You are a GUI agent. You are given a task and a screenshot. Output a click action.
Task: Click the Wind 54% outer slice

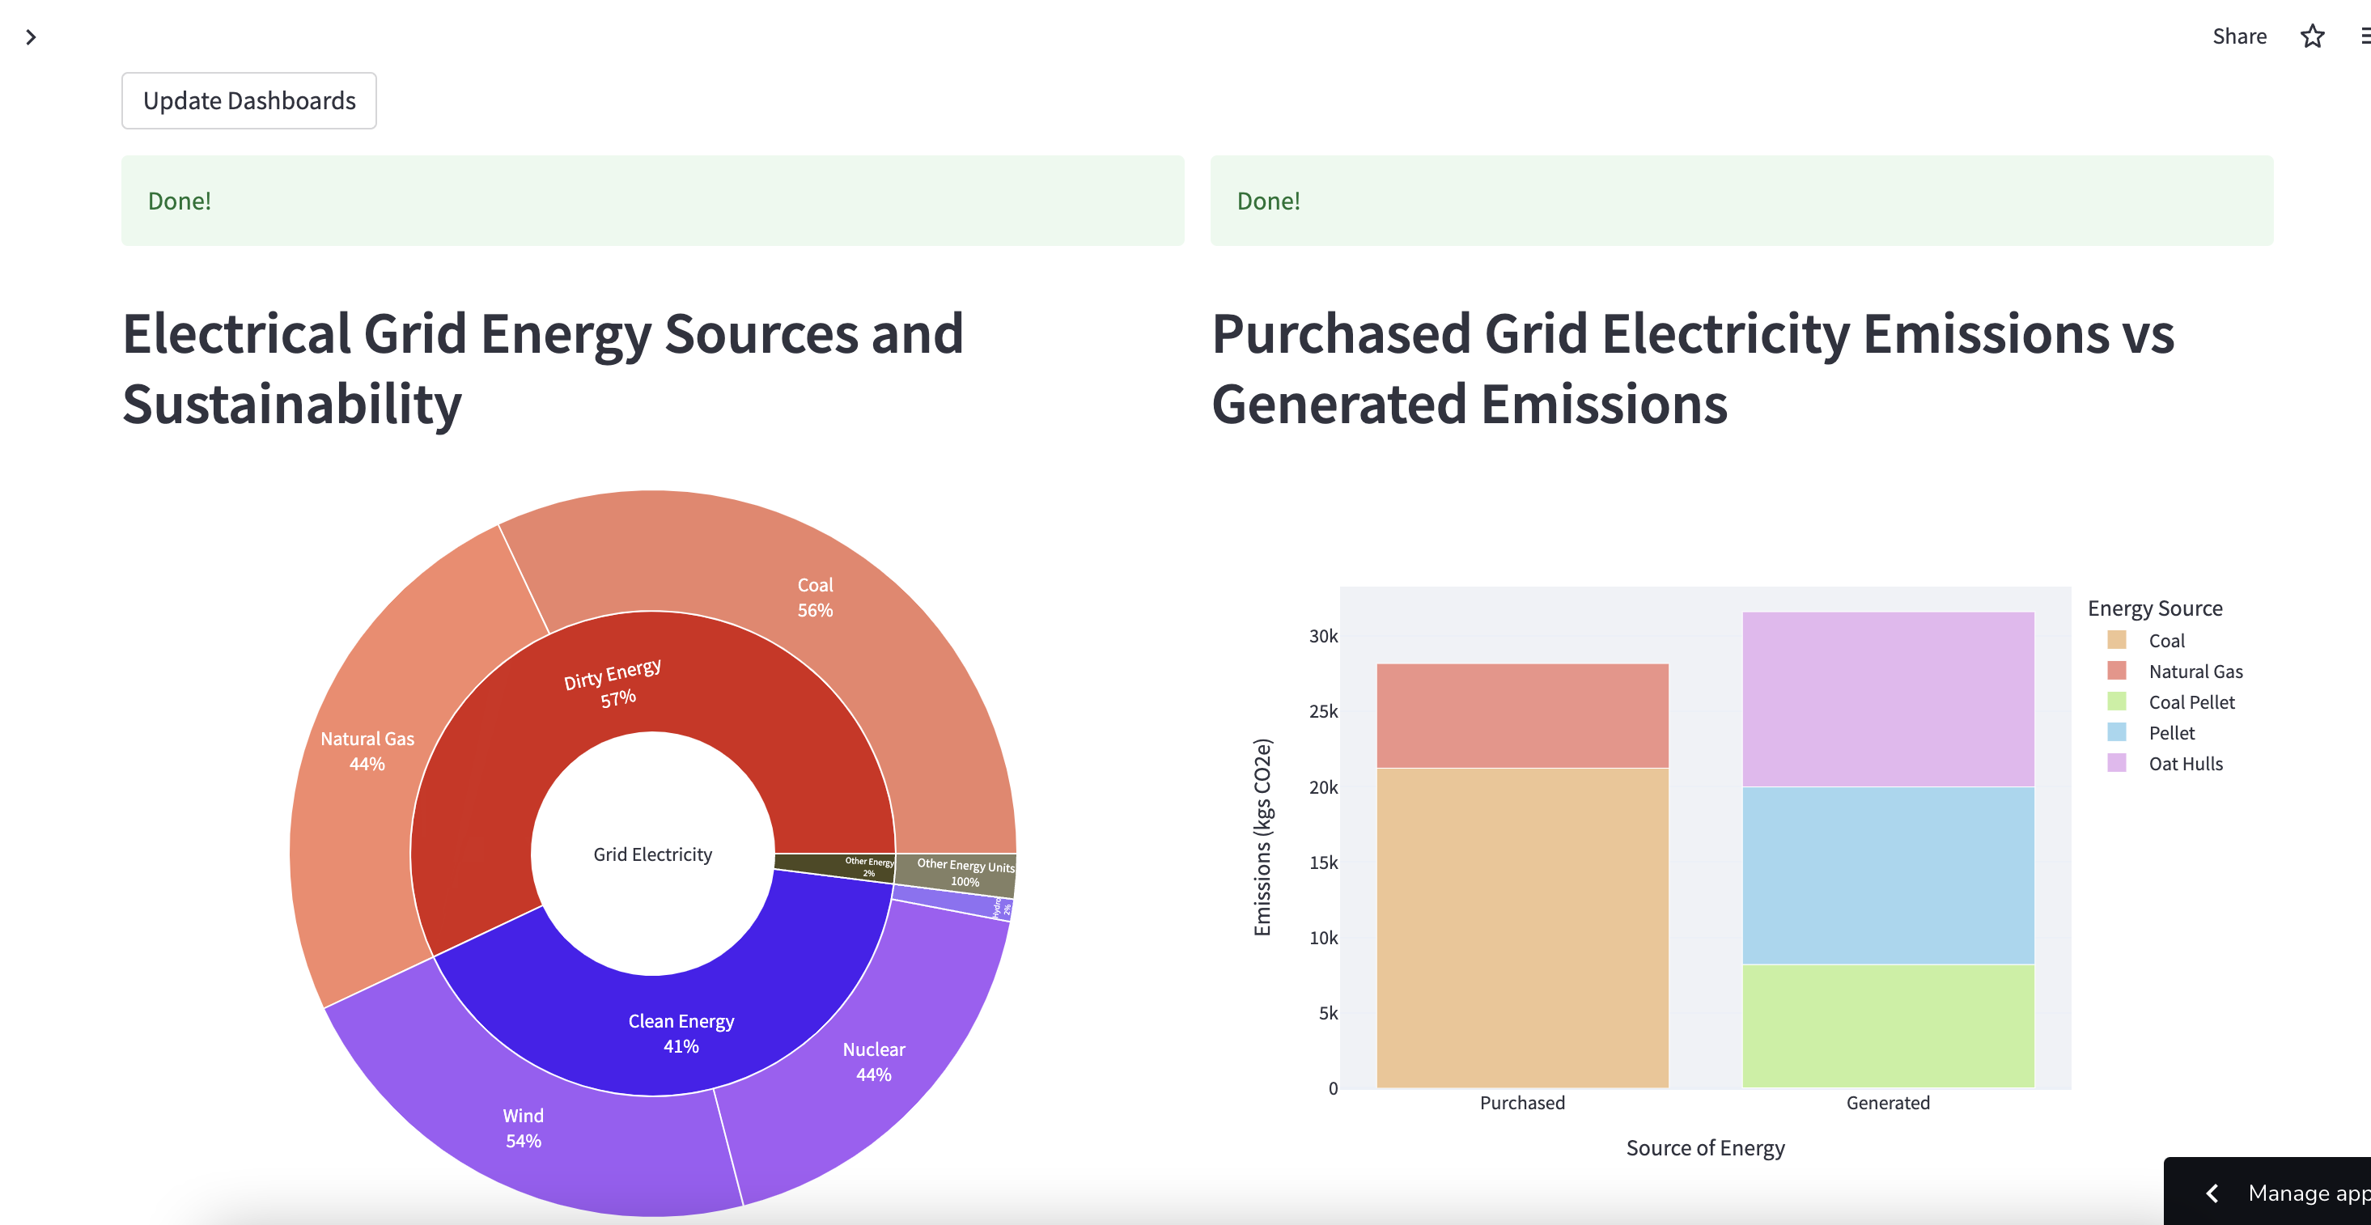tap(523, 1127)
